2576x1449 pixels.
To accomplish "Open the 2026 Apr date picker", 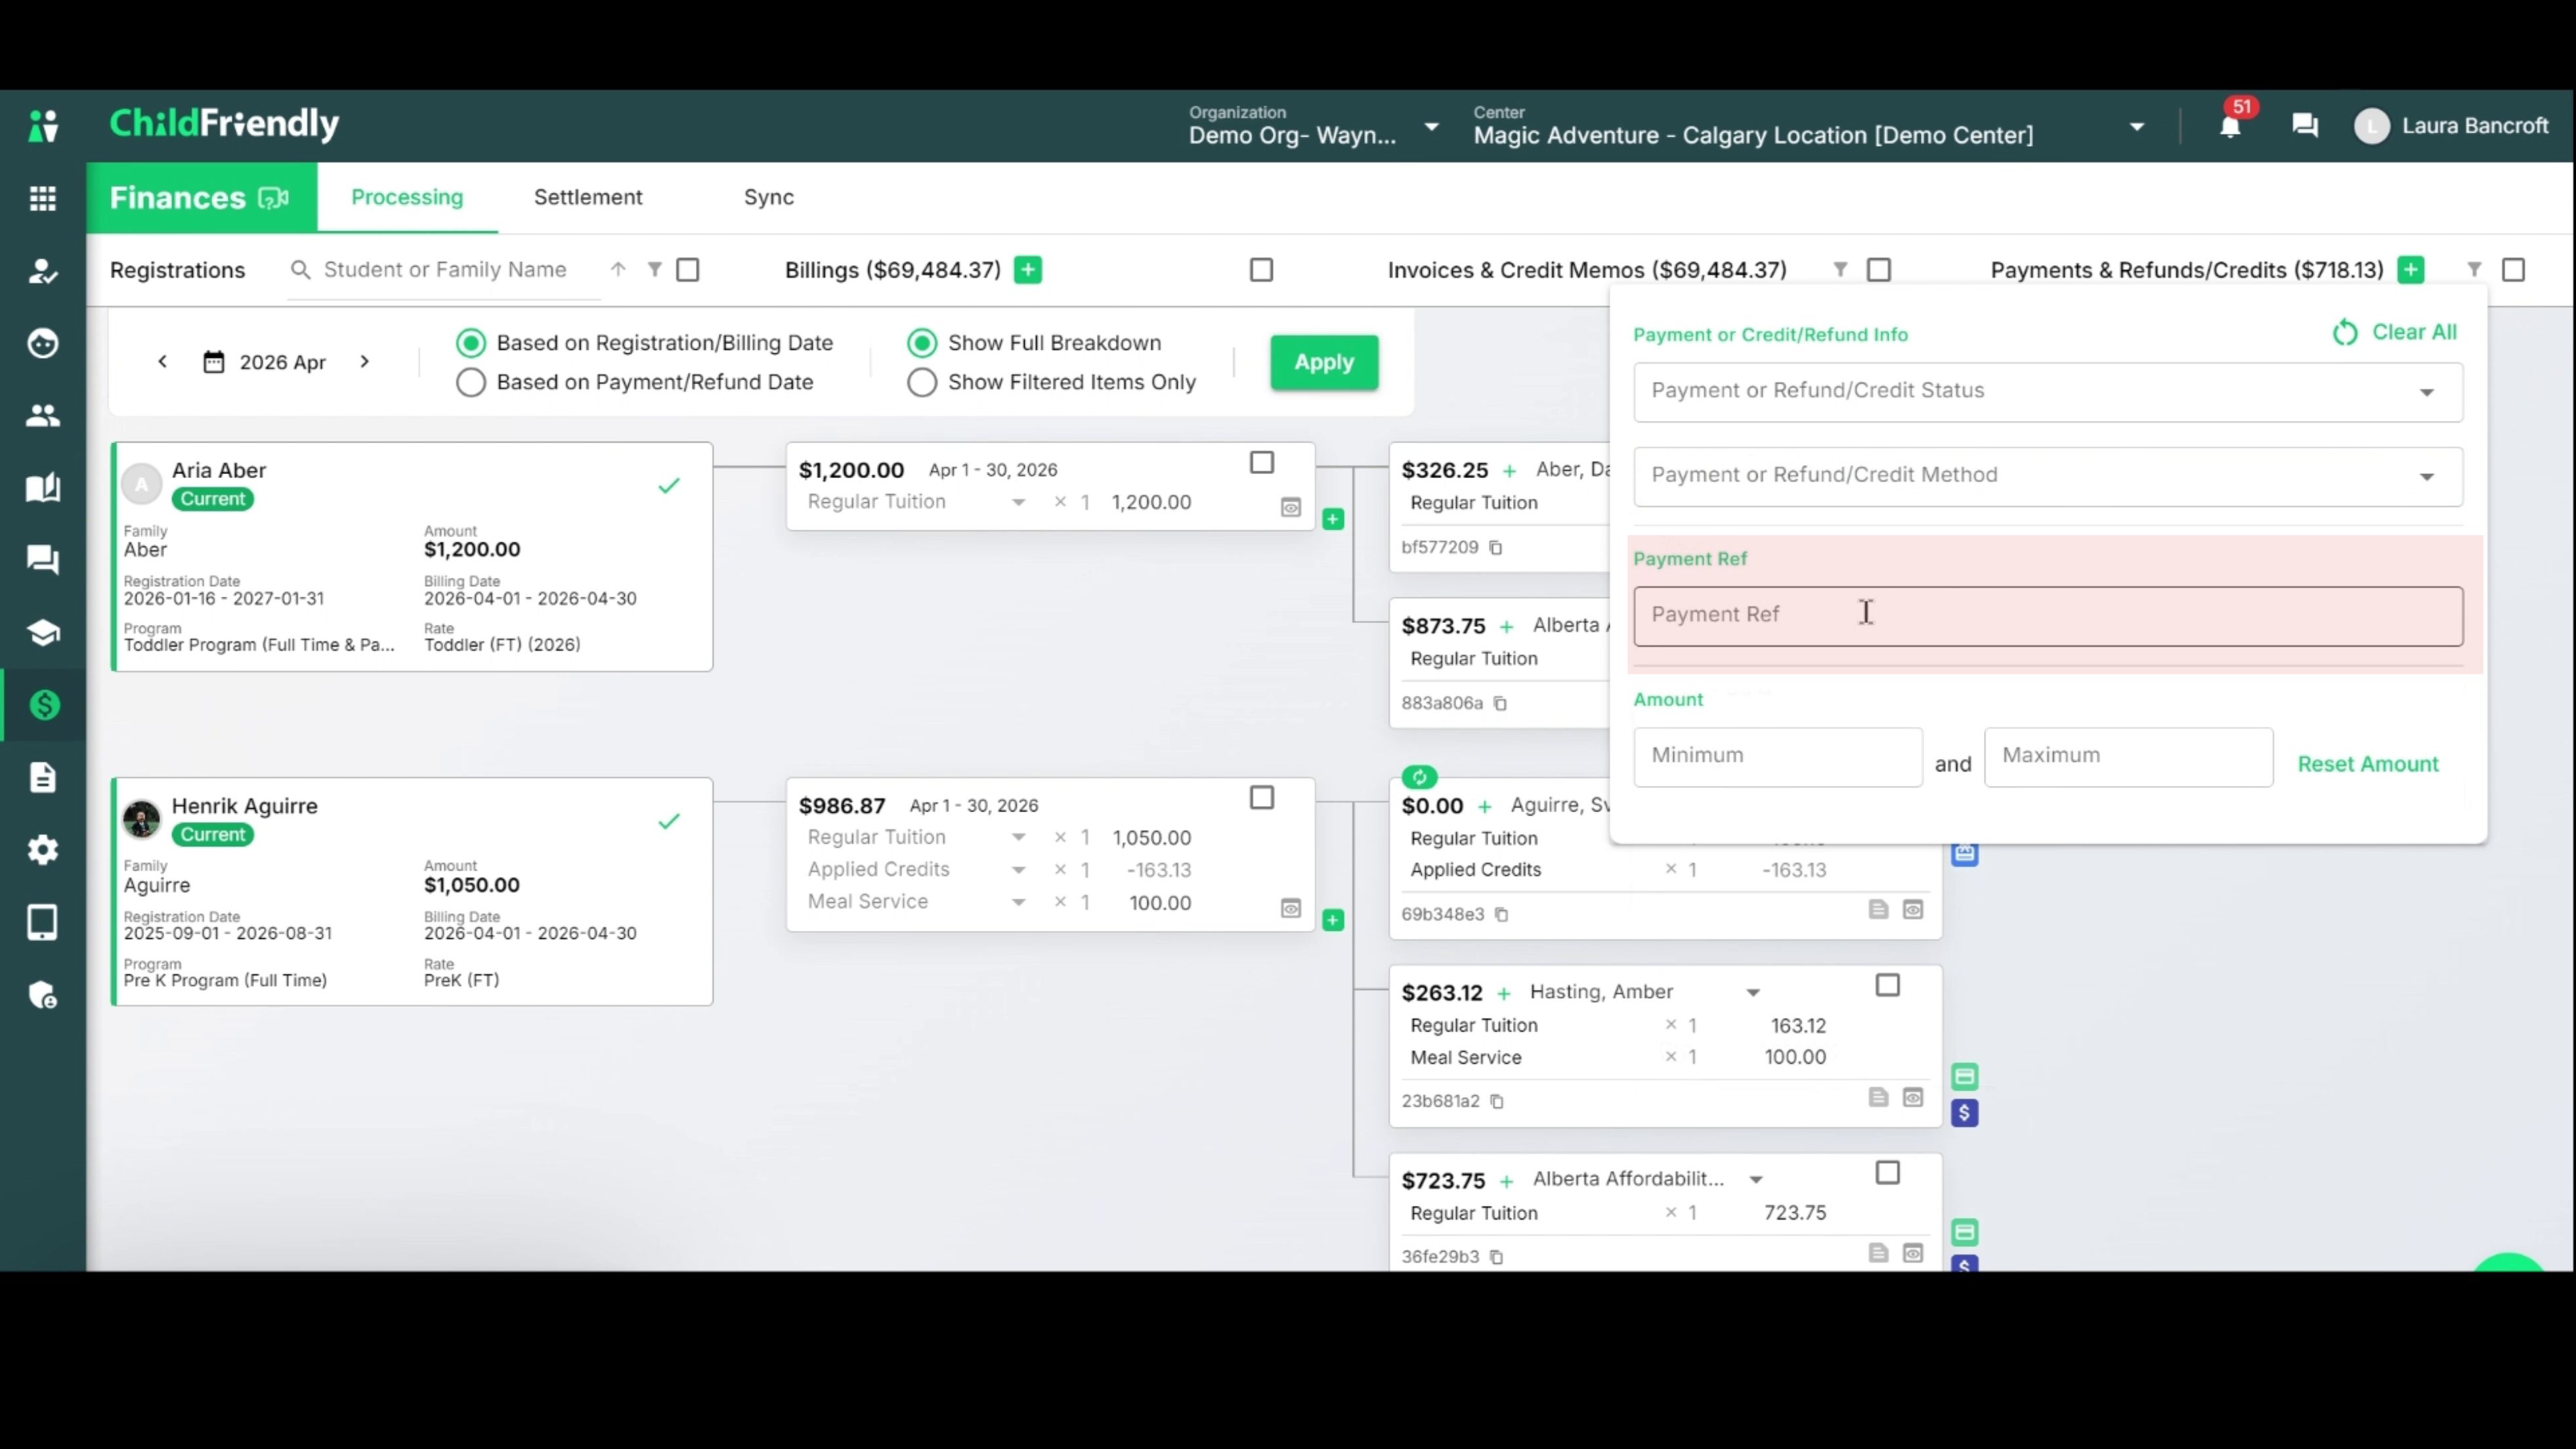I will tap(265, 362).
